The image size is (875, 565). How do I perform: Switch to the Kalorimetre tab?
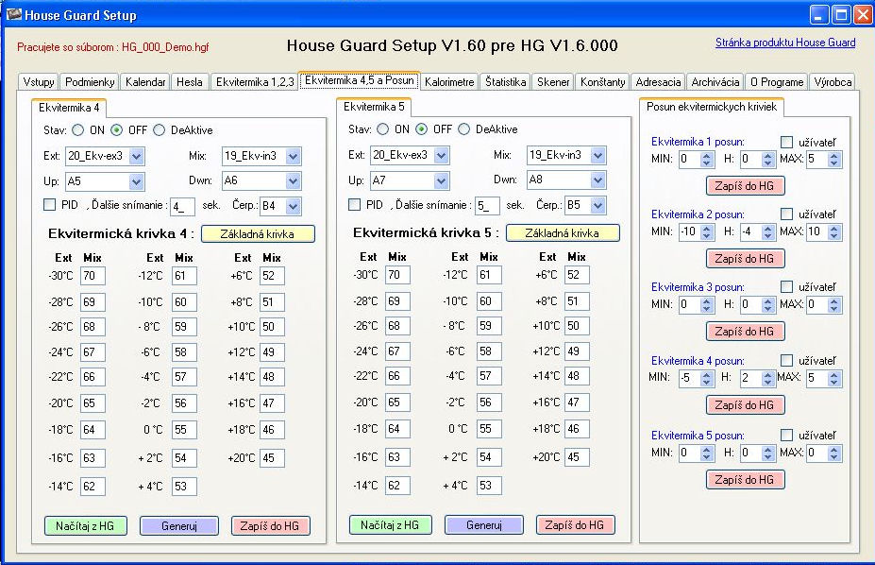tap(449, 82)
